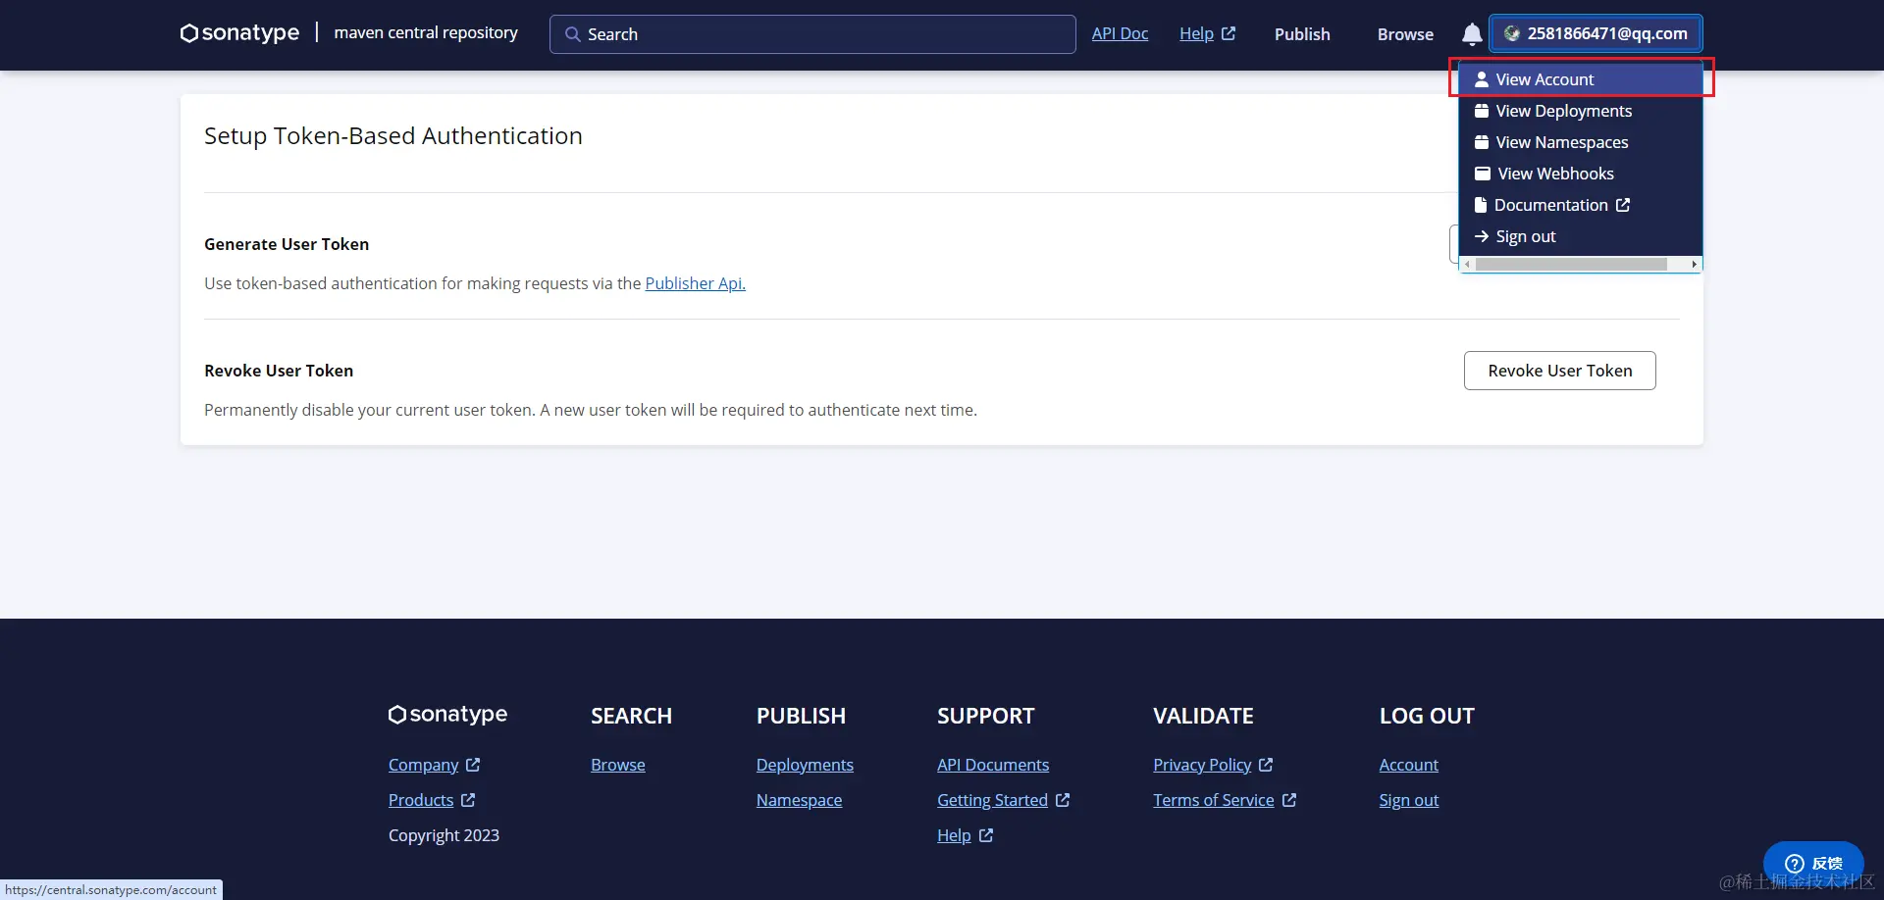Click 'Copyright 2023' footer text

pyautogui.click(x=444, y=835)
